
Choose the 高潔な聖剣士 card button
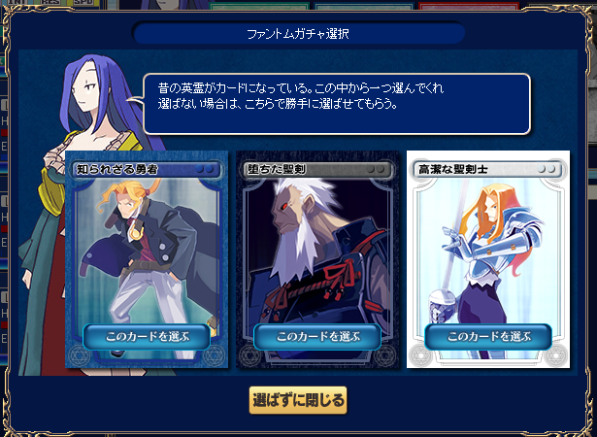[488, 337]
